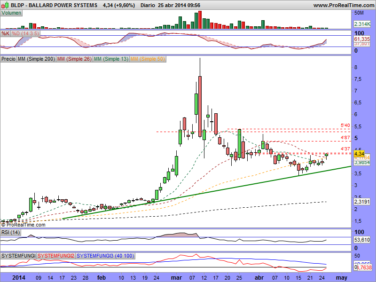376x282 pixels.
Task: Click the may month label on time axis
Action: tap(342, 278)
